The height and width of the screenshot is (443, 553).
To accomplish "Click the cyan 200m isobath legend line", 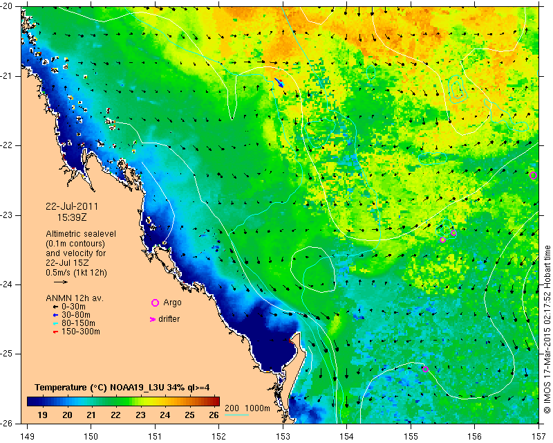I will click(236, 415).
